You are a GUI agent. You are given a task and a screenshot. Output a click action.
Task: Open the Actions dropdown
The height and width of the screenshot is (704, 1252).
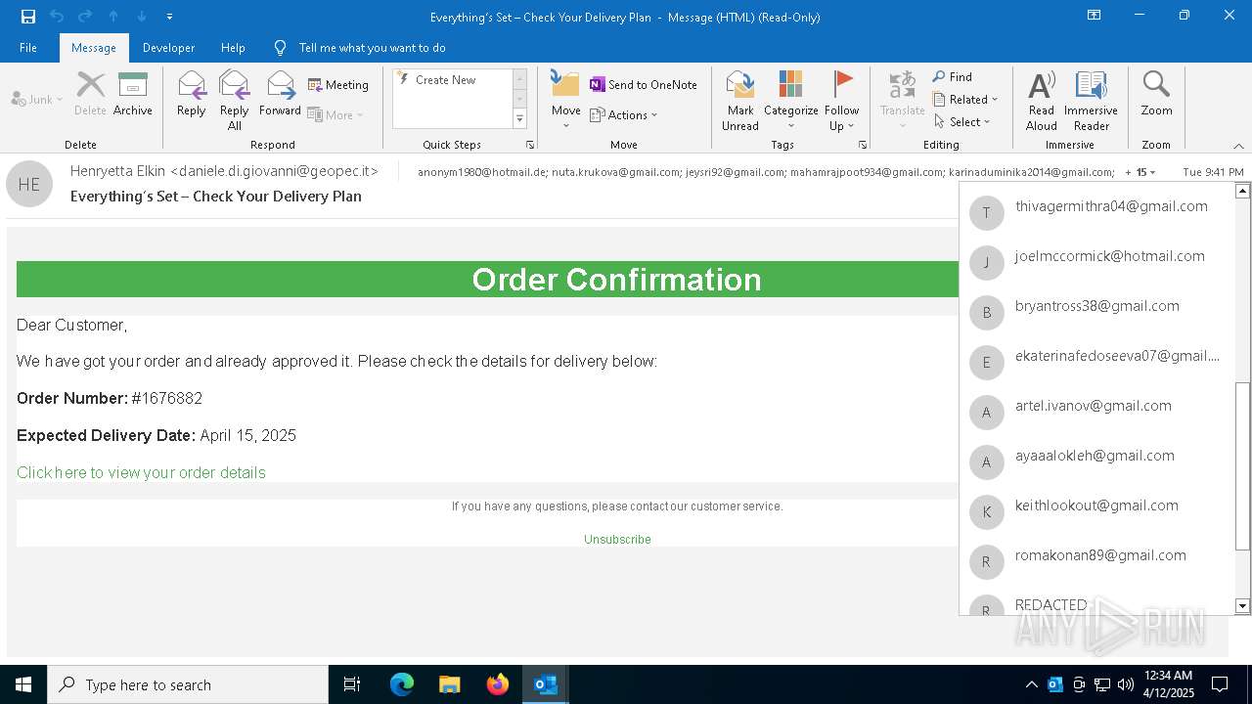[x=624, y=114]
